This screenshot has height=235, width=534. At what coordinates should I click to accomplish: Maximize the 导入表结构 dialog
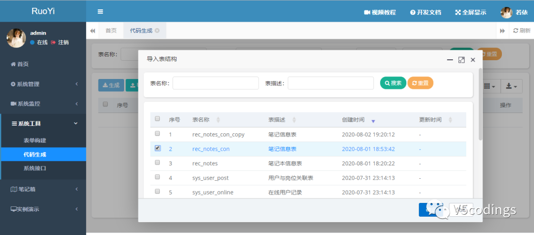[x=461, y=60]
